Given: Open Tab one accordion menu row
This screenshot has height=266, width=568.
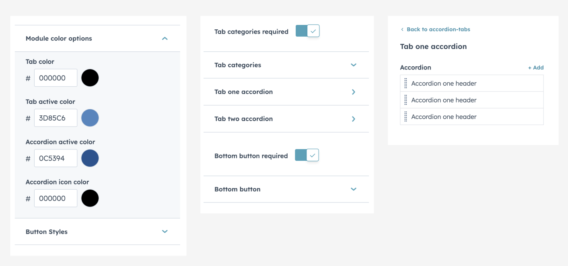Looking at the screenshot, I should click(244, 92).
